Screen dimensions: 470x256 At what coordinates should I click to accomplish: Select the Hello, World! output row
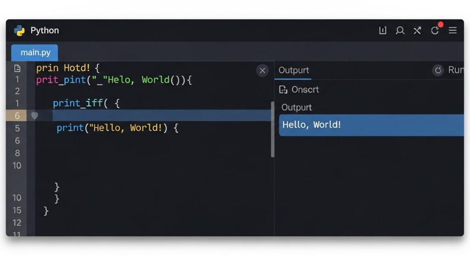point(371,125)
